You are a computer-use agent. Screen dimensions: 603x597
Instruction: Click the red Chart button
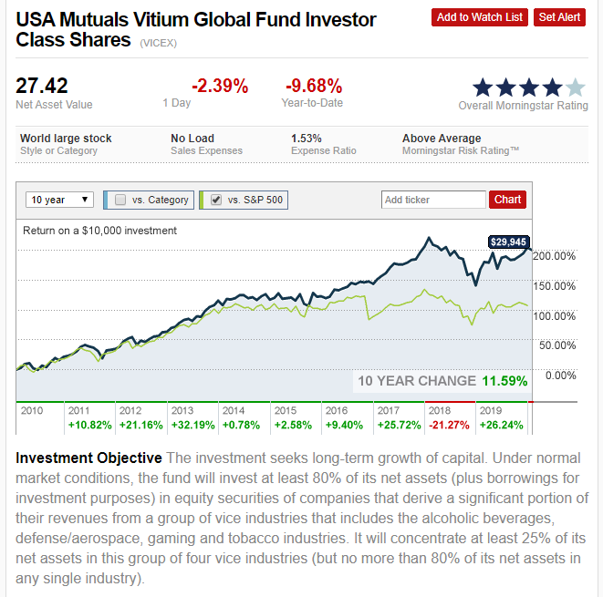pos(508,200)
